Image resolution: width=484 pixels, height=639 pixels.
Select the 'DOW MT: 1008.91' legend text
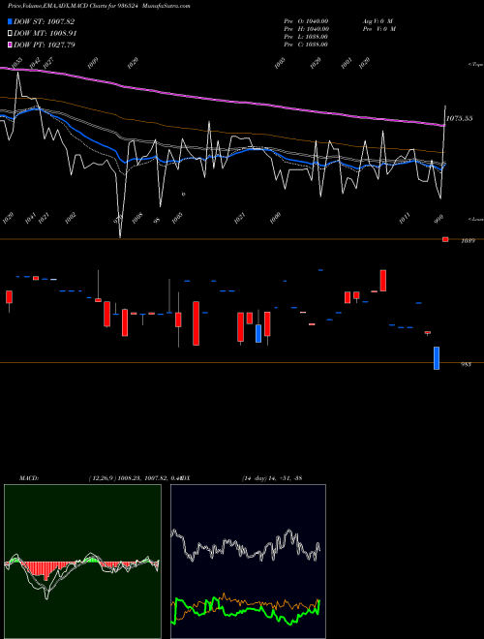coord(45,34)
